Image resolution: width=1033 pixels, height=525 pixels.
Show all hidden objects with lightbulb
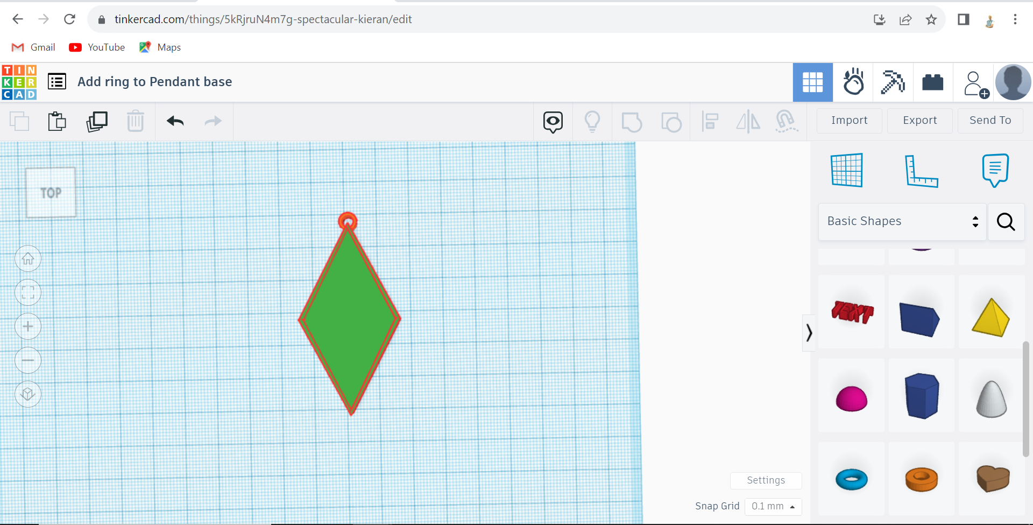(x=592, y=122)
